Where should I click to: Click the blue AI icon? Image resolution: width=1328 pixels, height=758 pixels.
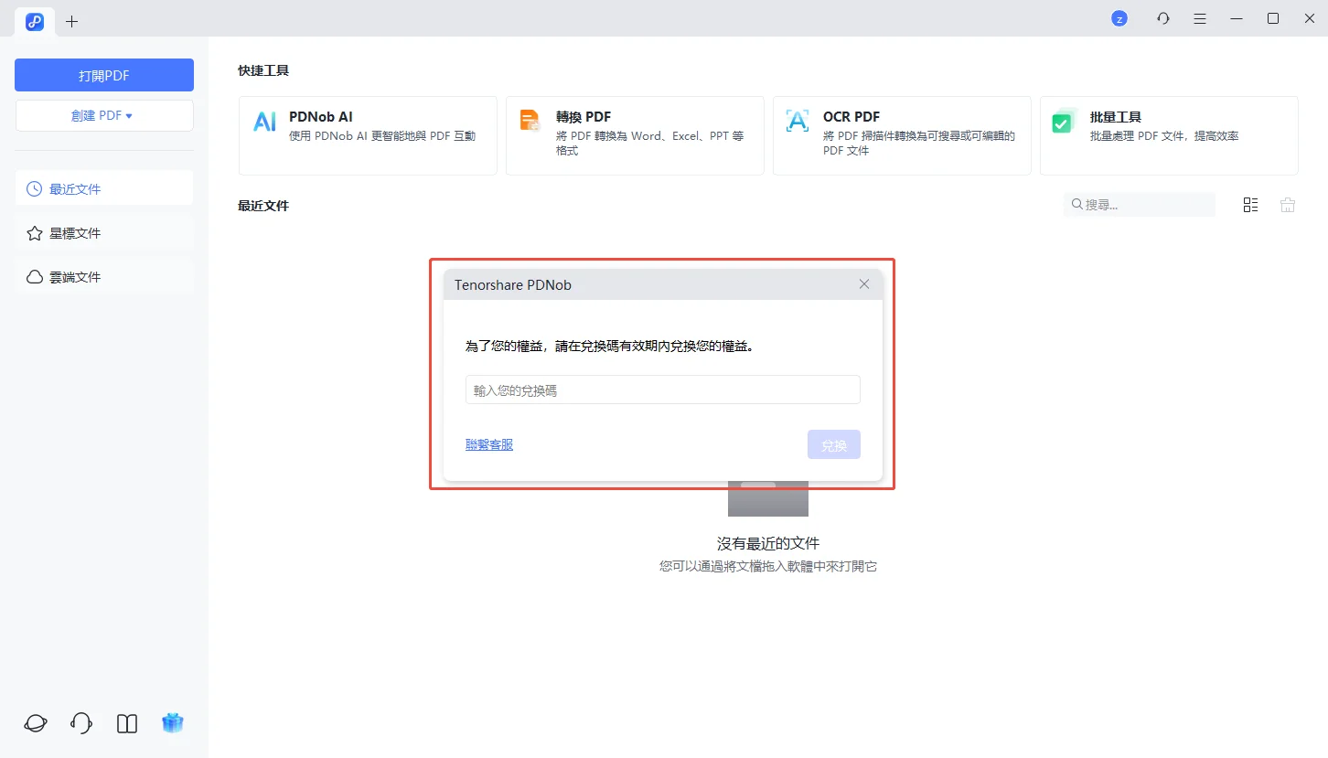tap(264, 122)
